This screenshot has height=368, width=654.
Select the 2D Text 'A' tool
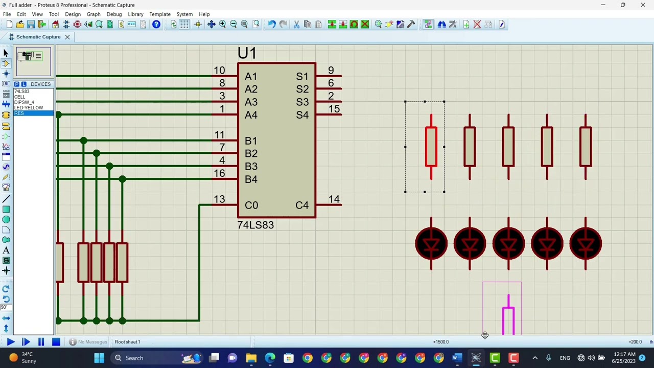tap(6, 250)
